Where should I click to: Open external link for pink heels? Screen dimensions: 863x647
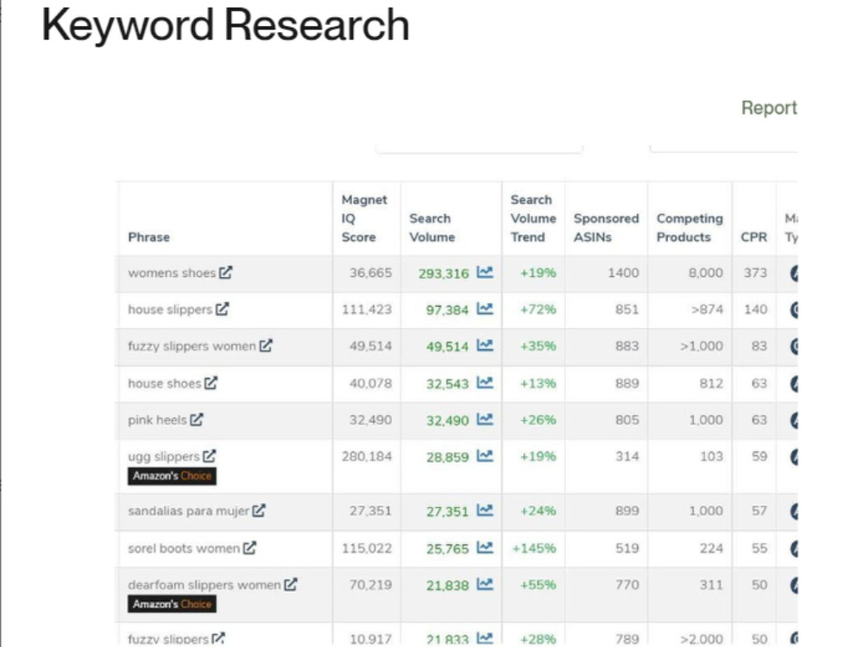197,419
